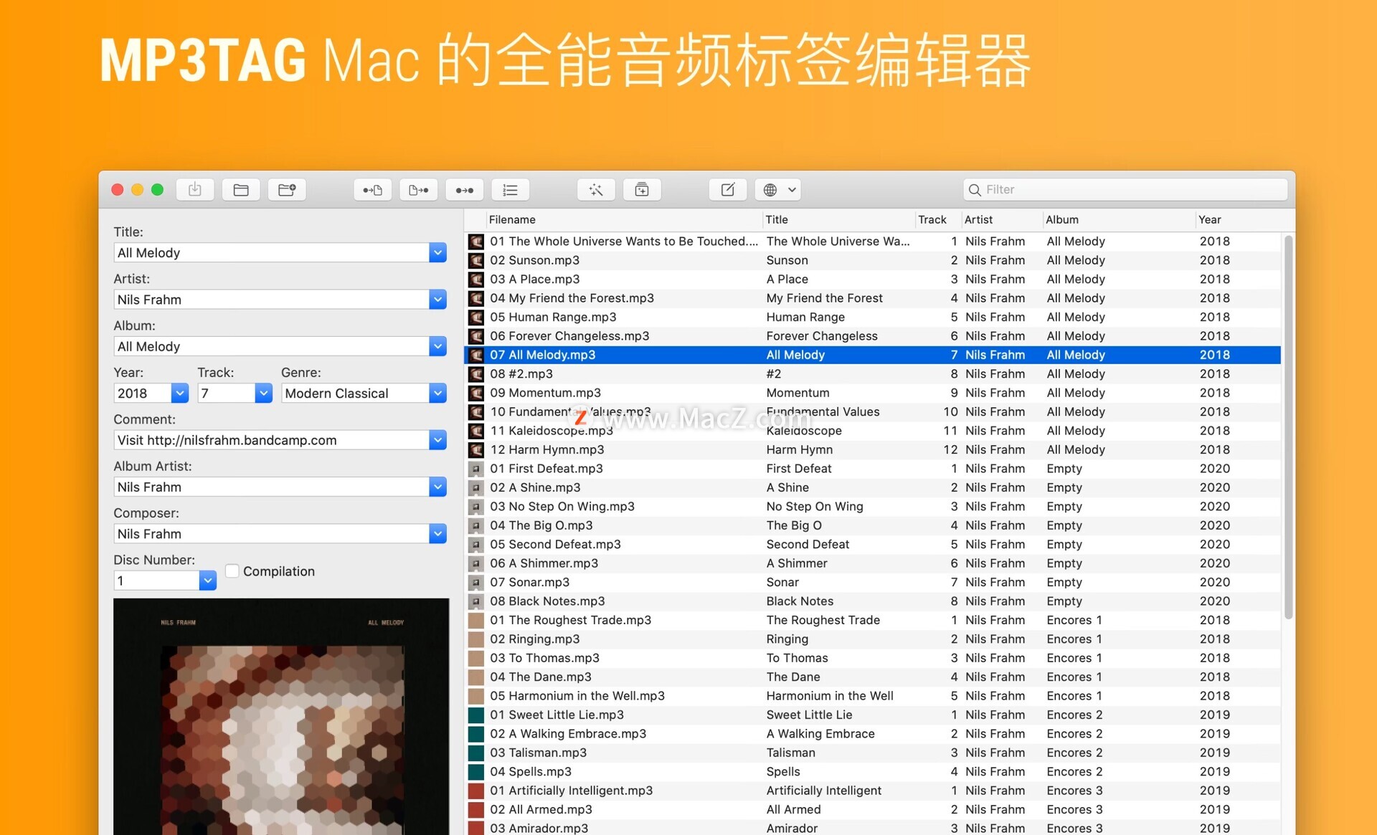This screenshot has width=1377, height=835.
Task: Select row 01 Artificially Intelligent.mp3
Action: 873,790
